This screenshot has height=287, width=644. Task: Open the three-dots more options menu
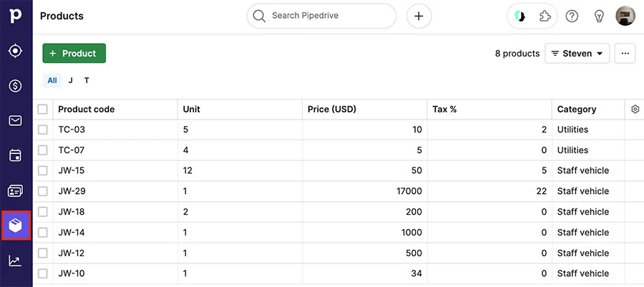coord(625,54)
